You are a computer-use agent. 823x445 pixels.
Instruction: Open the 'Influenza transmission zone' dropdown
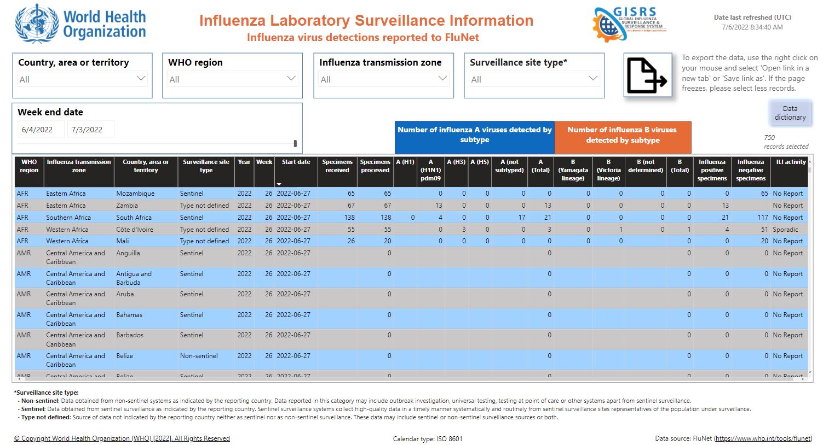click(383, 78)
